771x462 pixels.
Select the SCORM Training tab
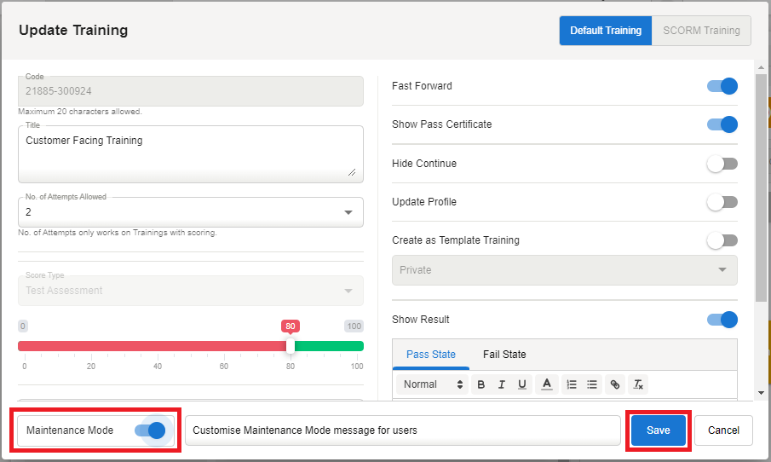pos(701,31)
